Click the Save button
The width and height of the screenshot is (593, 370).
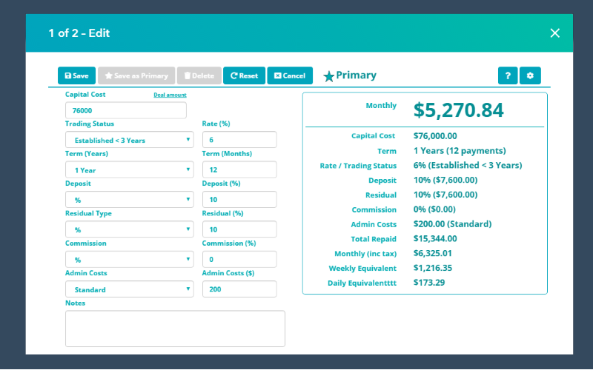[76, 75]
